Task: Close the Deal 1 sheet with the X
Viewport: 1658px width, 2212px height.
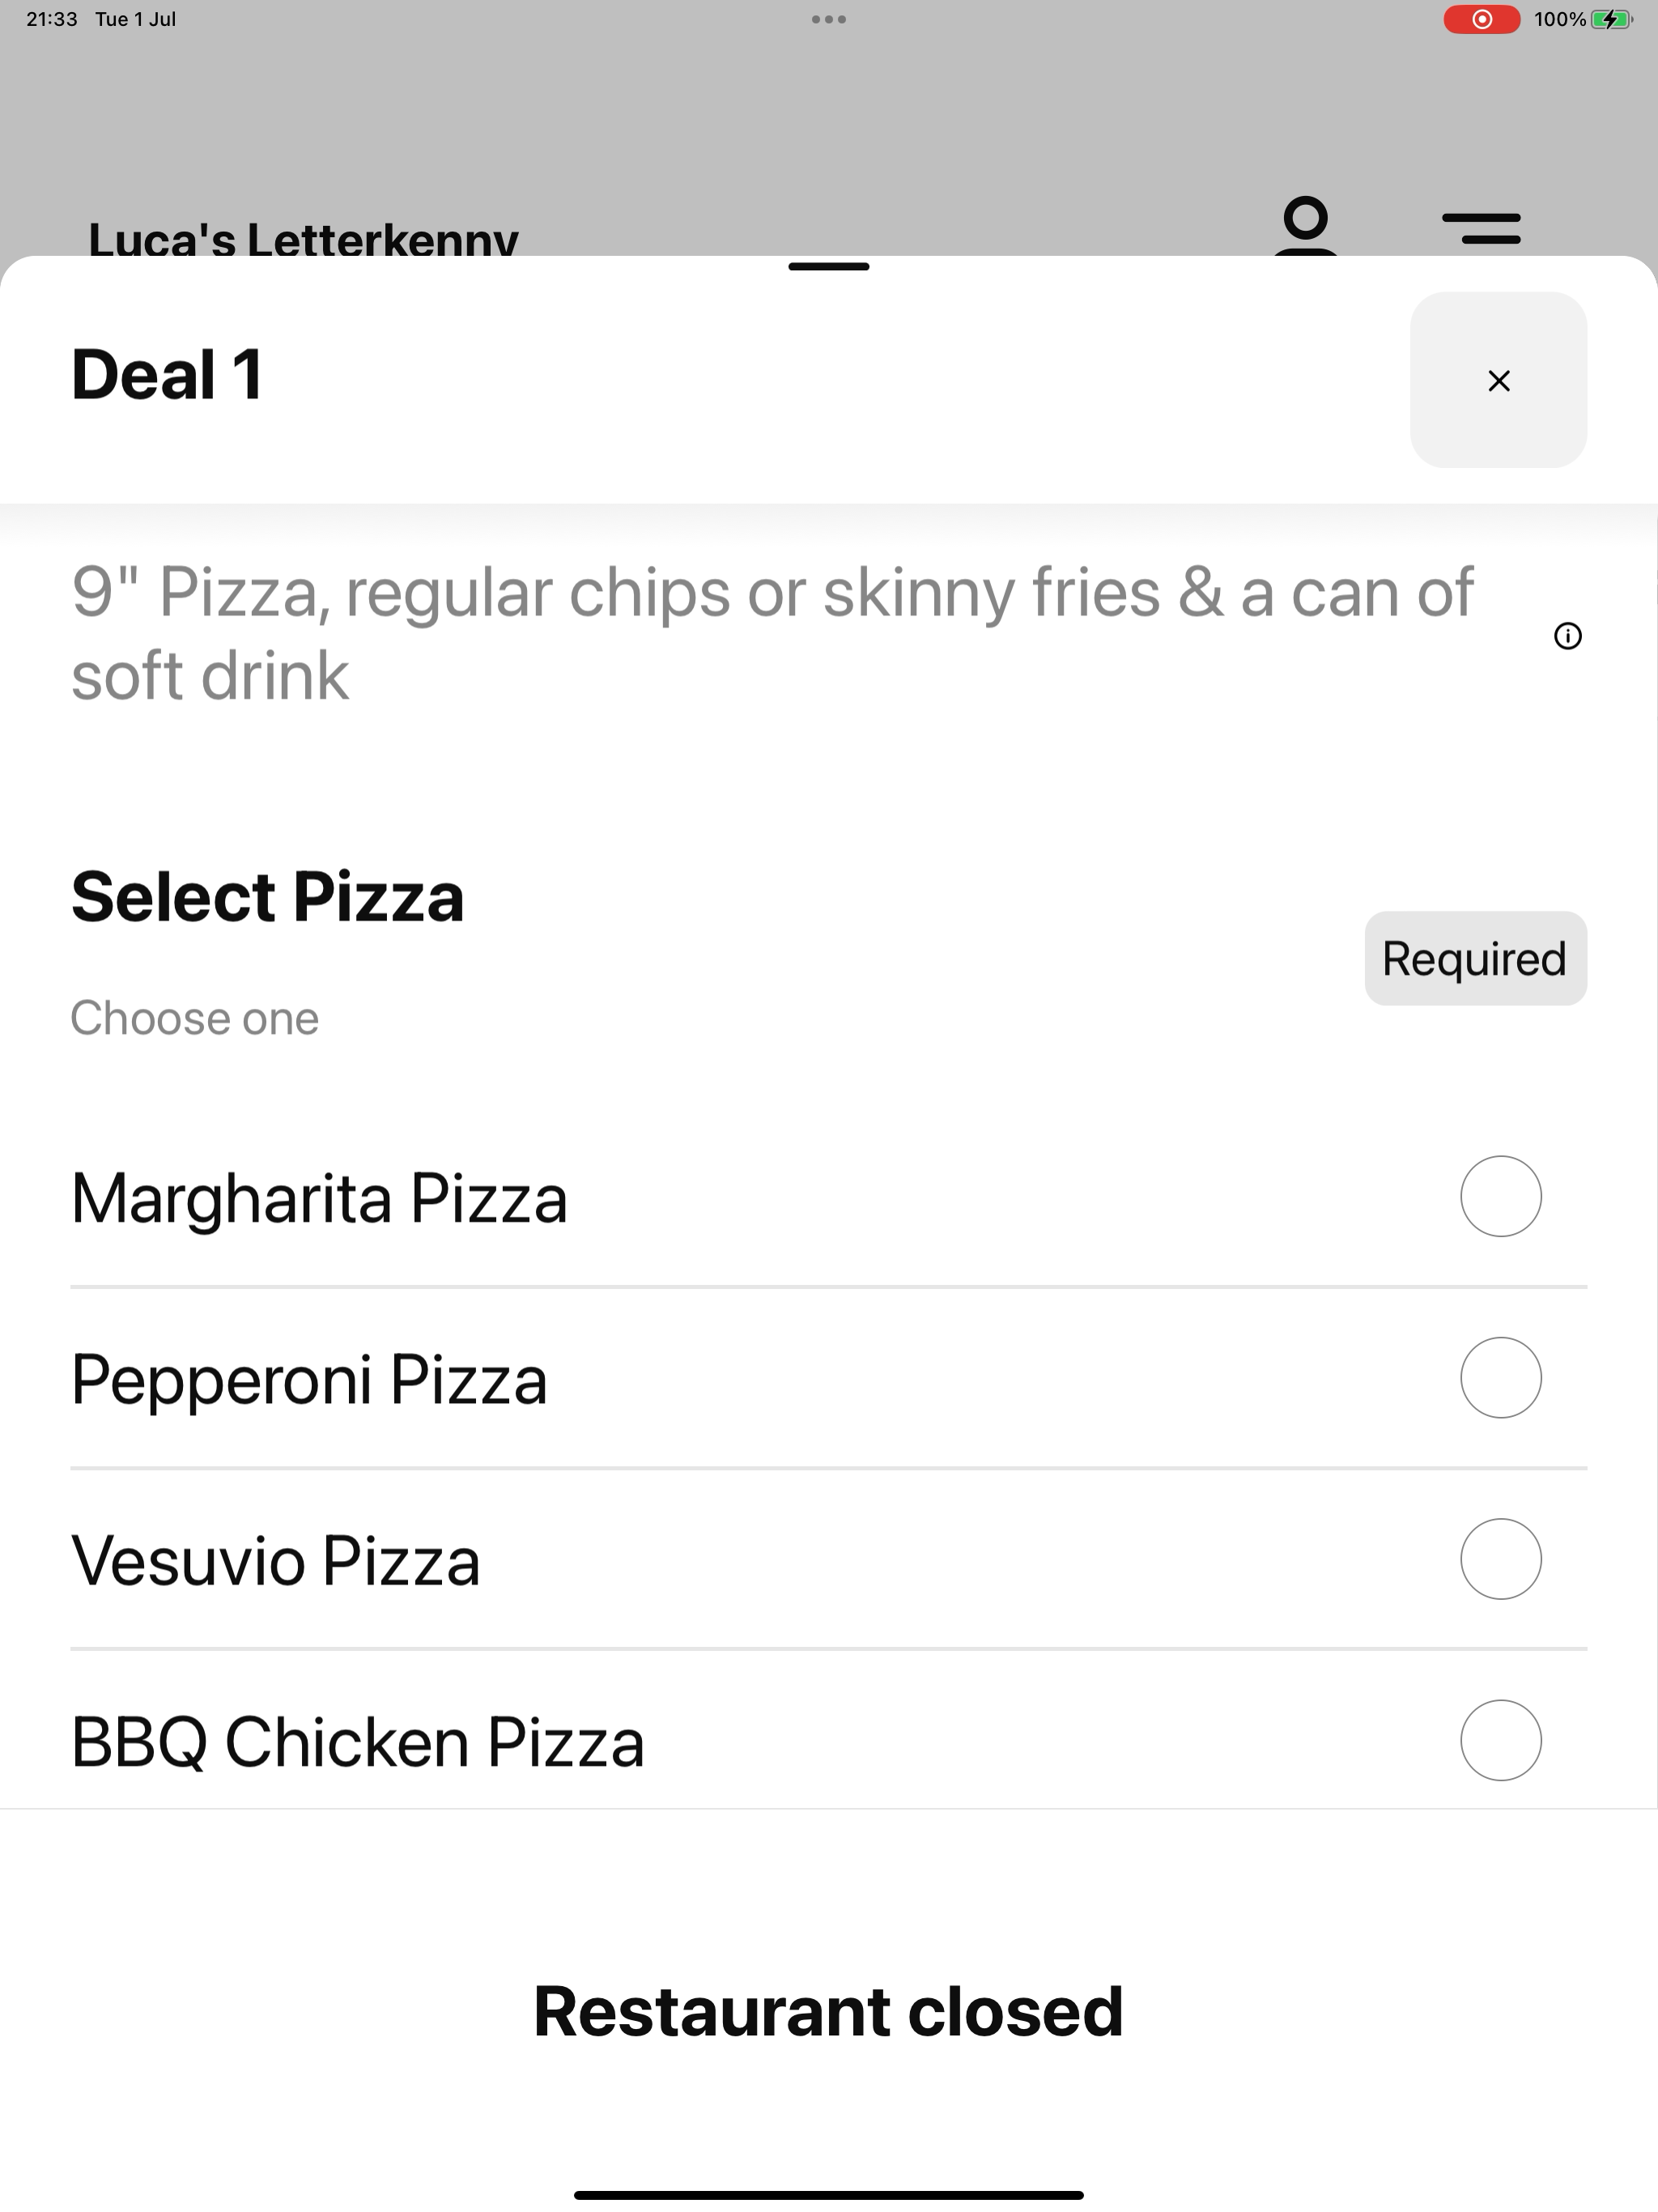Action: click(1498, 380)
